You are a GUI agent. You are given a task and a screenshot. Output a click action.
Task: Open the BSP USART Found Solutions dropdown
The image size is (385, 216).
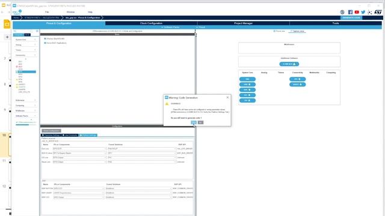[x=138, y=193]
